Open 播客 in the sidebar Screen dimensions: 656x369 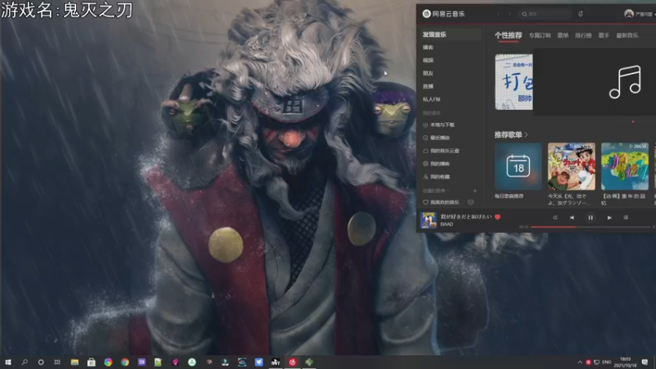428,48
